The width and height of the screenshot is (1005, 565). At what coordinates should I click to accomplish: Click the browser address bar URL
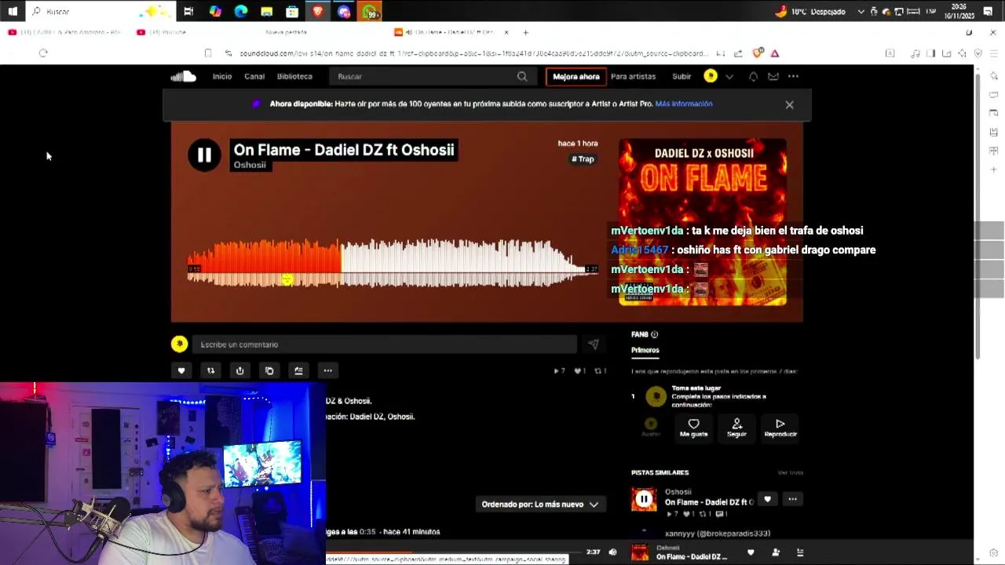tap(473, 53)
